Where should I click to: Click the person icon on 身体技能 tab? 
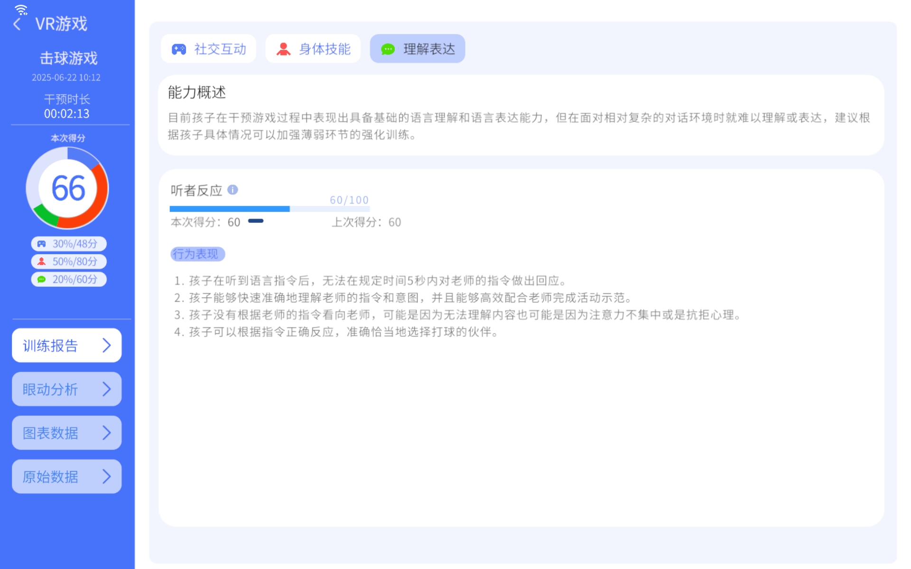[283, 48]
